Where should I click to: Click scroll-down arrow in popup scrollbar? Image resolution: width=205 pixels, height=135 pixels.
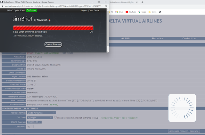pos(108,51)
